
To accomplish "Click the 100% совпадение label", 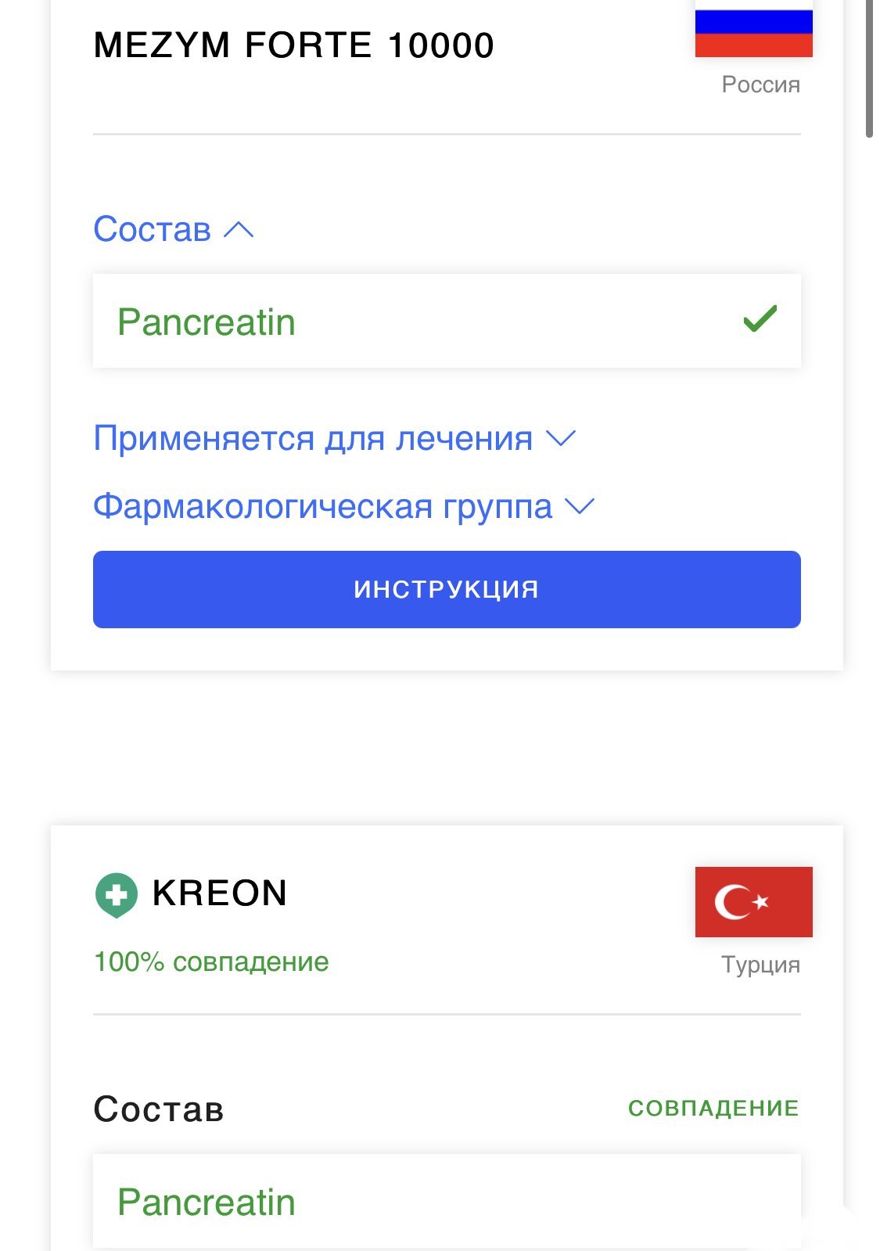I will pyautogui.click(x=211, y=962).
